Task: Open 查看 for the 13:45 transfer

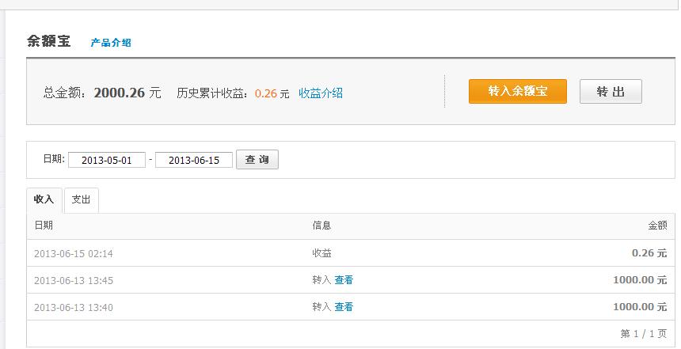Action: tap(344, 280)
